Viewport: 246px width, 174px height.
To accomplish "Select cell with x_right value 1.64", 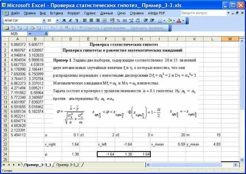I will point(71,144).
